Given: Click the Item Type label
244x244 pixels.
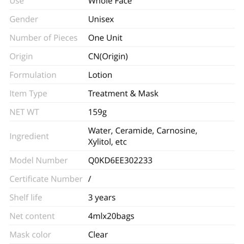Looking at the screenshot, I should (x=28, y=94).
